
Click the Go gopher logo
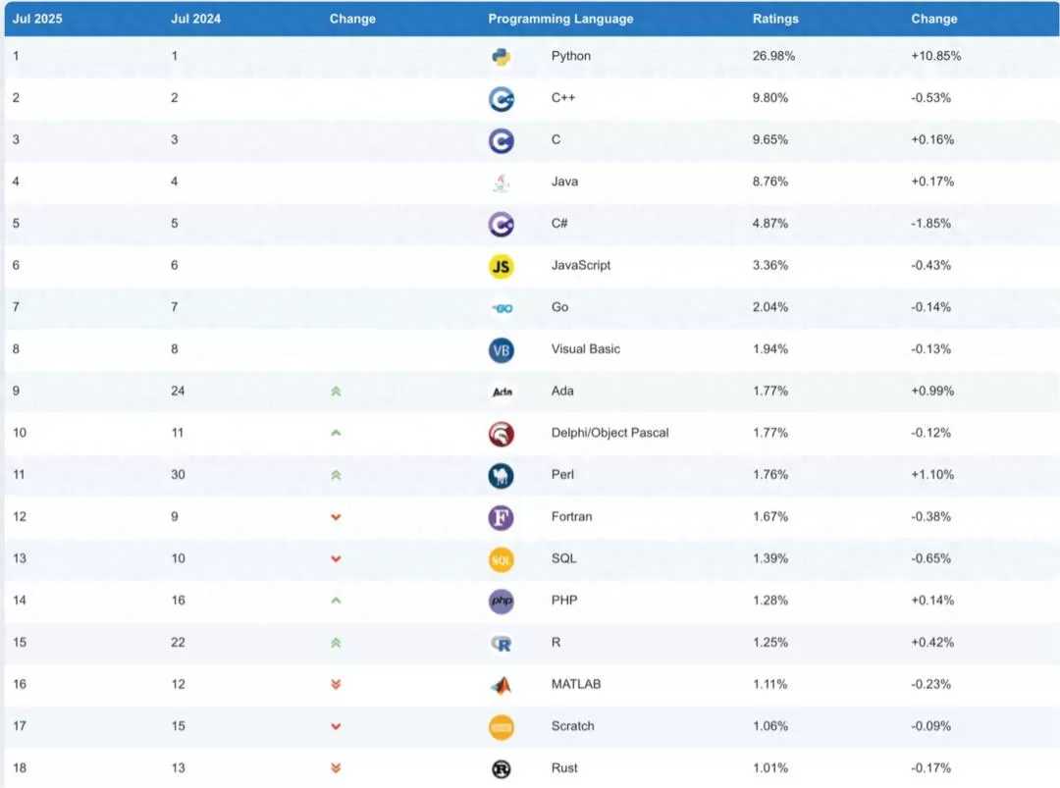click(x=502, y=308)
